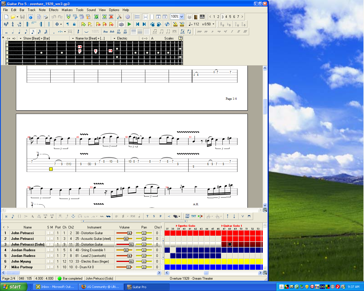The height and width of the screenshot is (291, 364).
Task: Open the tuplet r3 dropdown arrow
Action: (x=65, y=32)
